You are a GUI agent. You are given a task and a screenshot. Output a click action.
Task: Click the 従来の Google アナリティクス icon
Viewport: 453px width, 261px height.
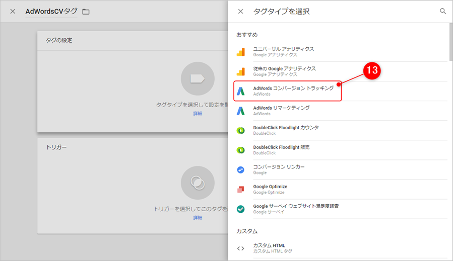(241, 71)
